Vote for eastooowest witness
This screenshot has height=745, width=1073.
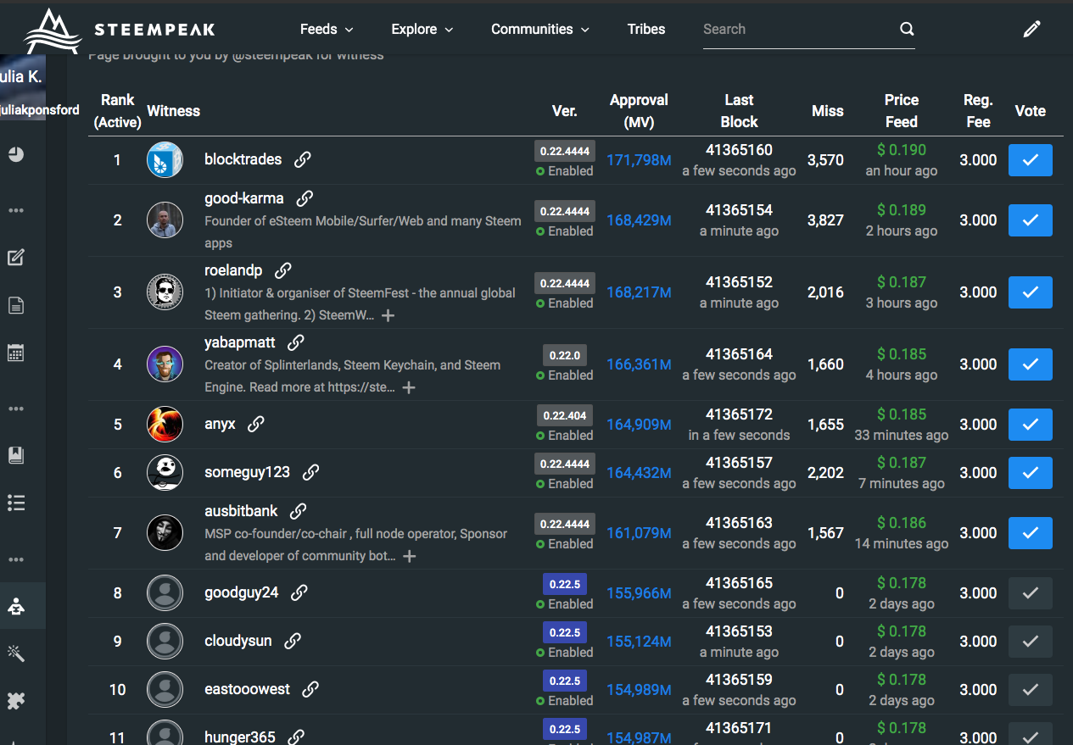[x=1031, y=690]
